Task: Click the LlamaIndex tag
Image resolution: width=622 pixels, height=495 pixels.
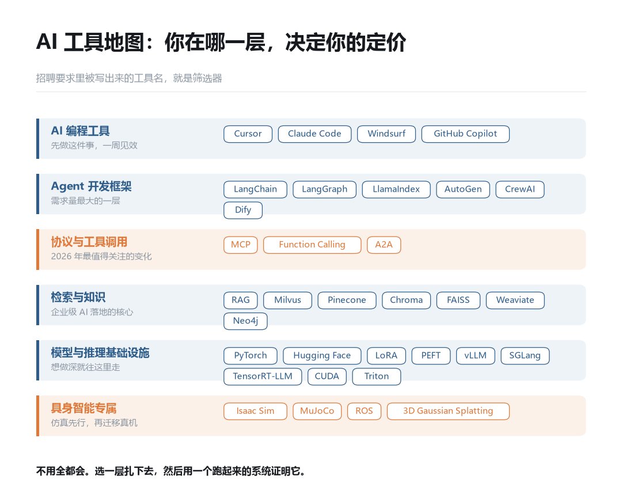Action: pos(396,189)
